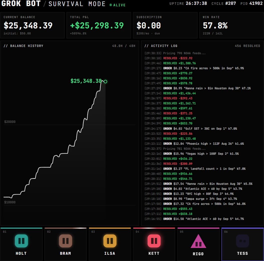Click ORDER $12.84 Phoenix high entry
The image size is (264, 261).
point(194,144)
